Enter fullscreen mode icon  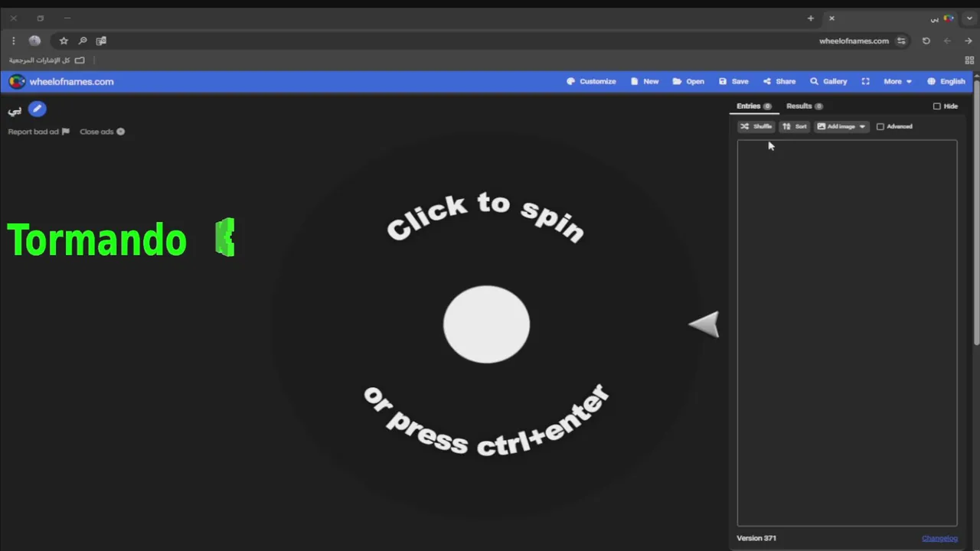point(865,81)
